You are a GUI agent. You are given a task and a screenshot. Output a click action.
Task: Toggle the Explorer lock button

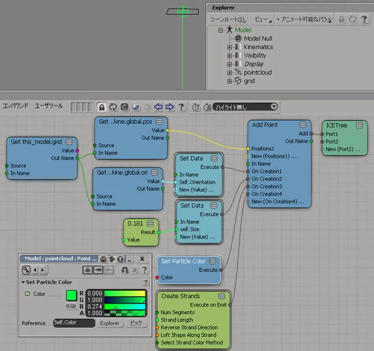(341, 19)
